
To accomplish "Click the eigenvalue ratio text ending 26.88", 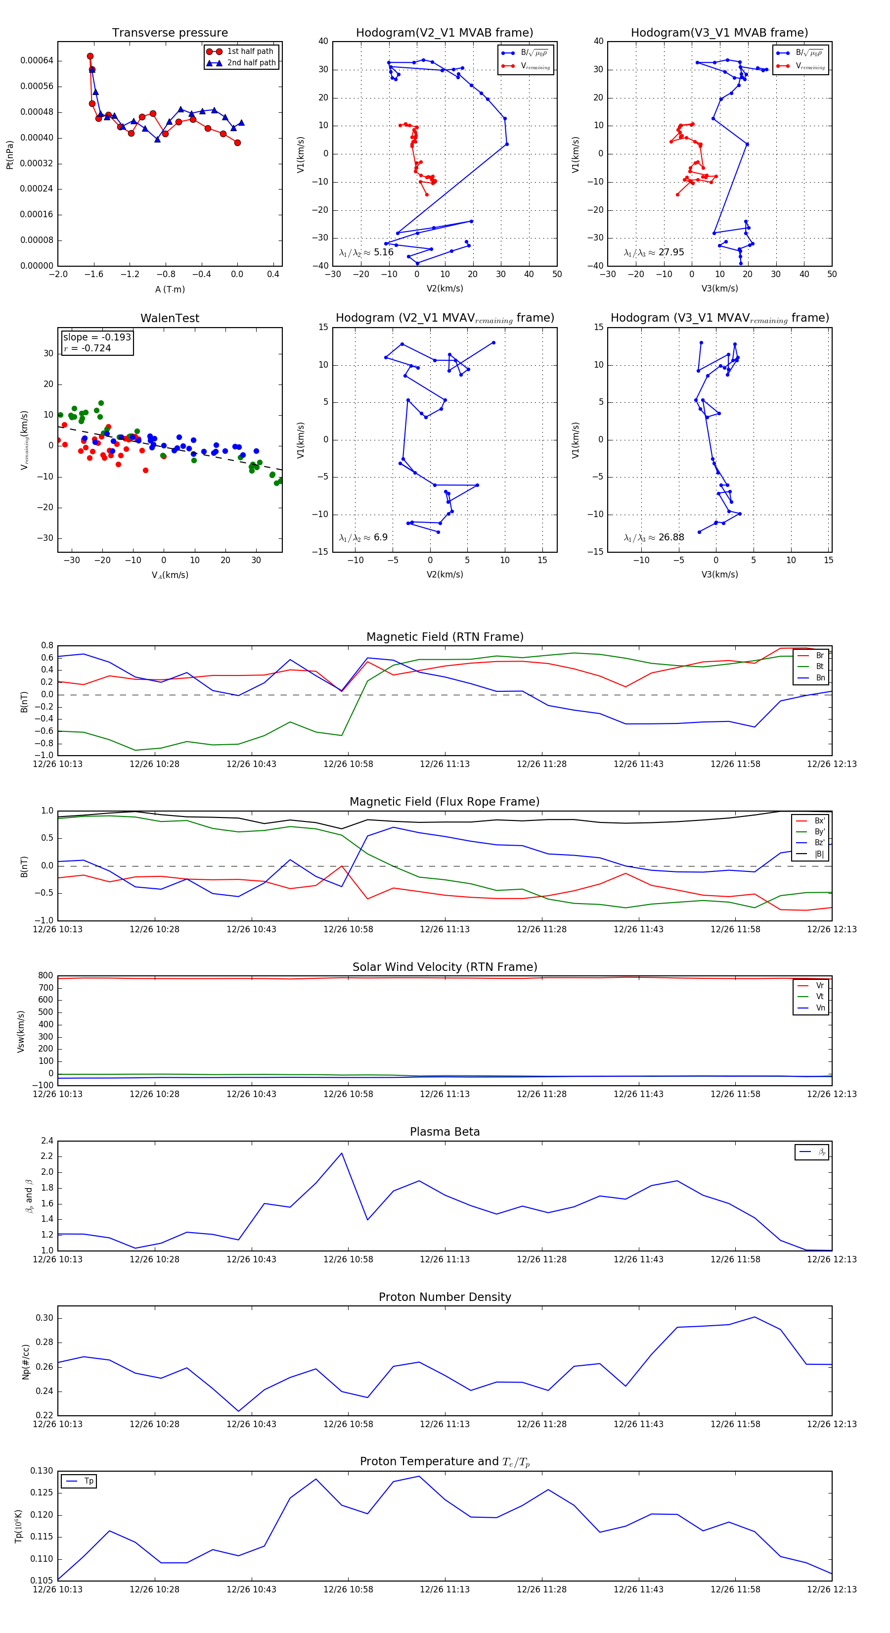I will click(654, 537).
